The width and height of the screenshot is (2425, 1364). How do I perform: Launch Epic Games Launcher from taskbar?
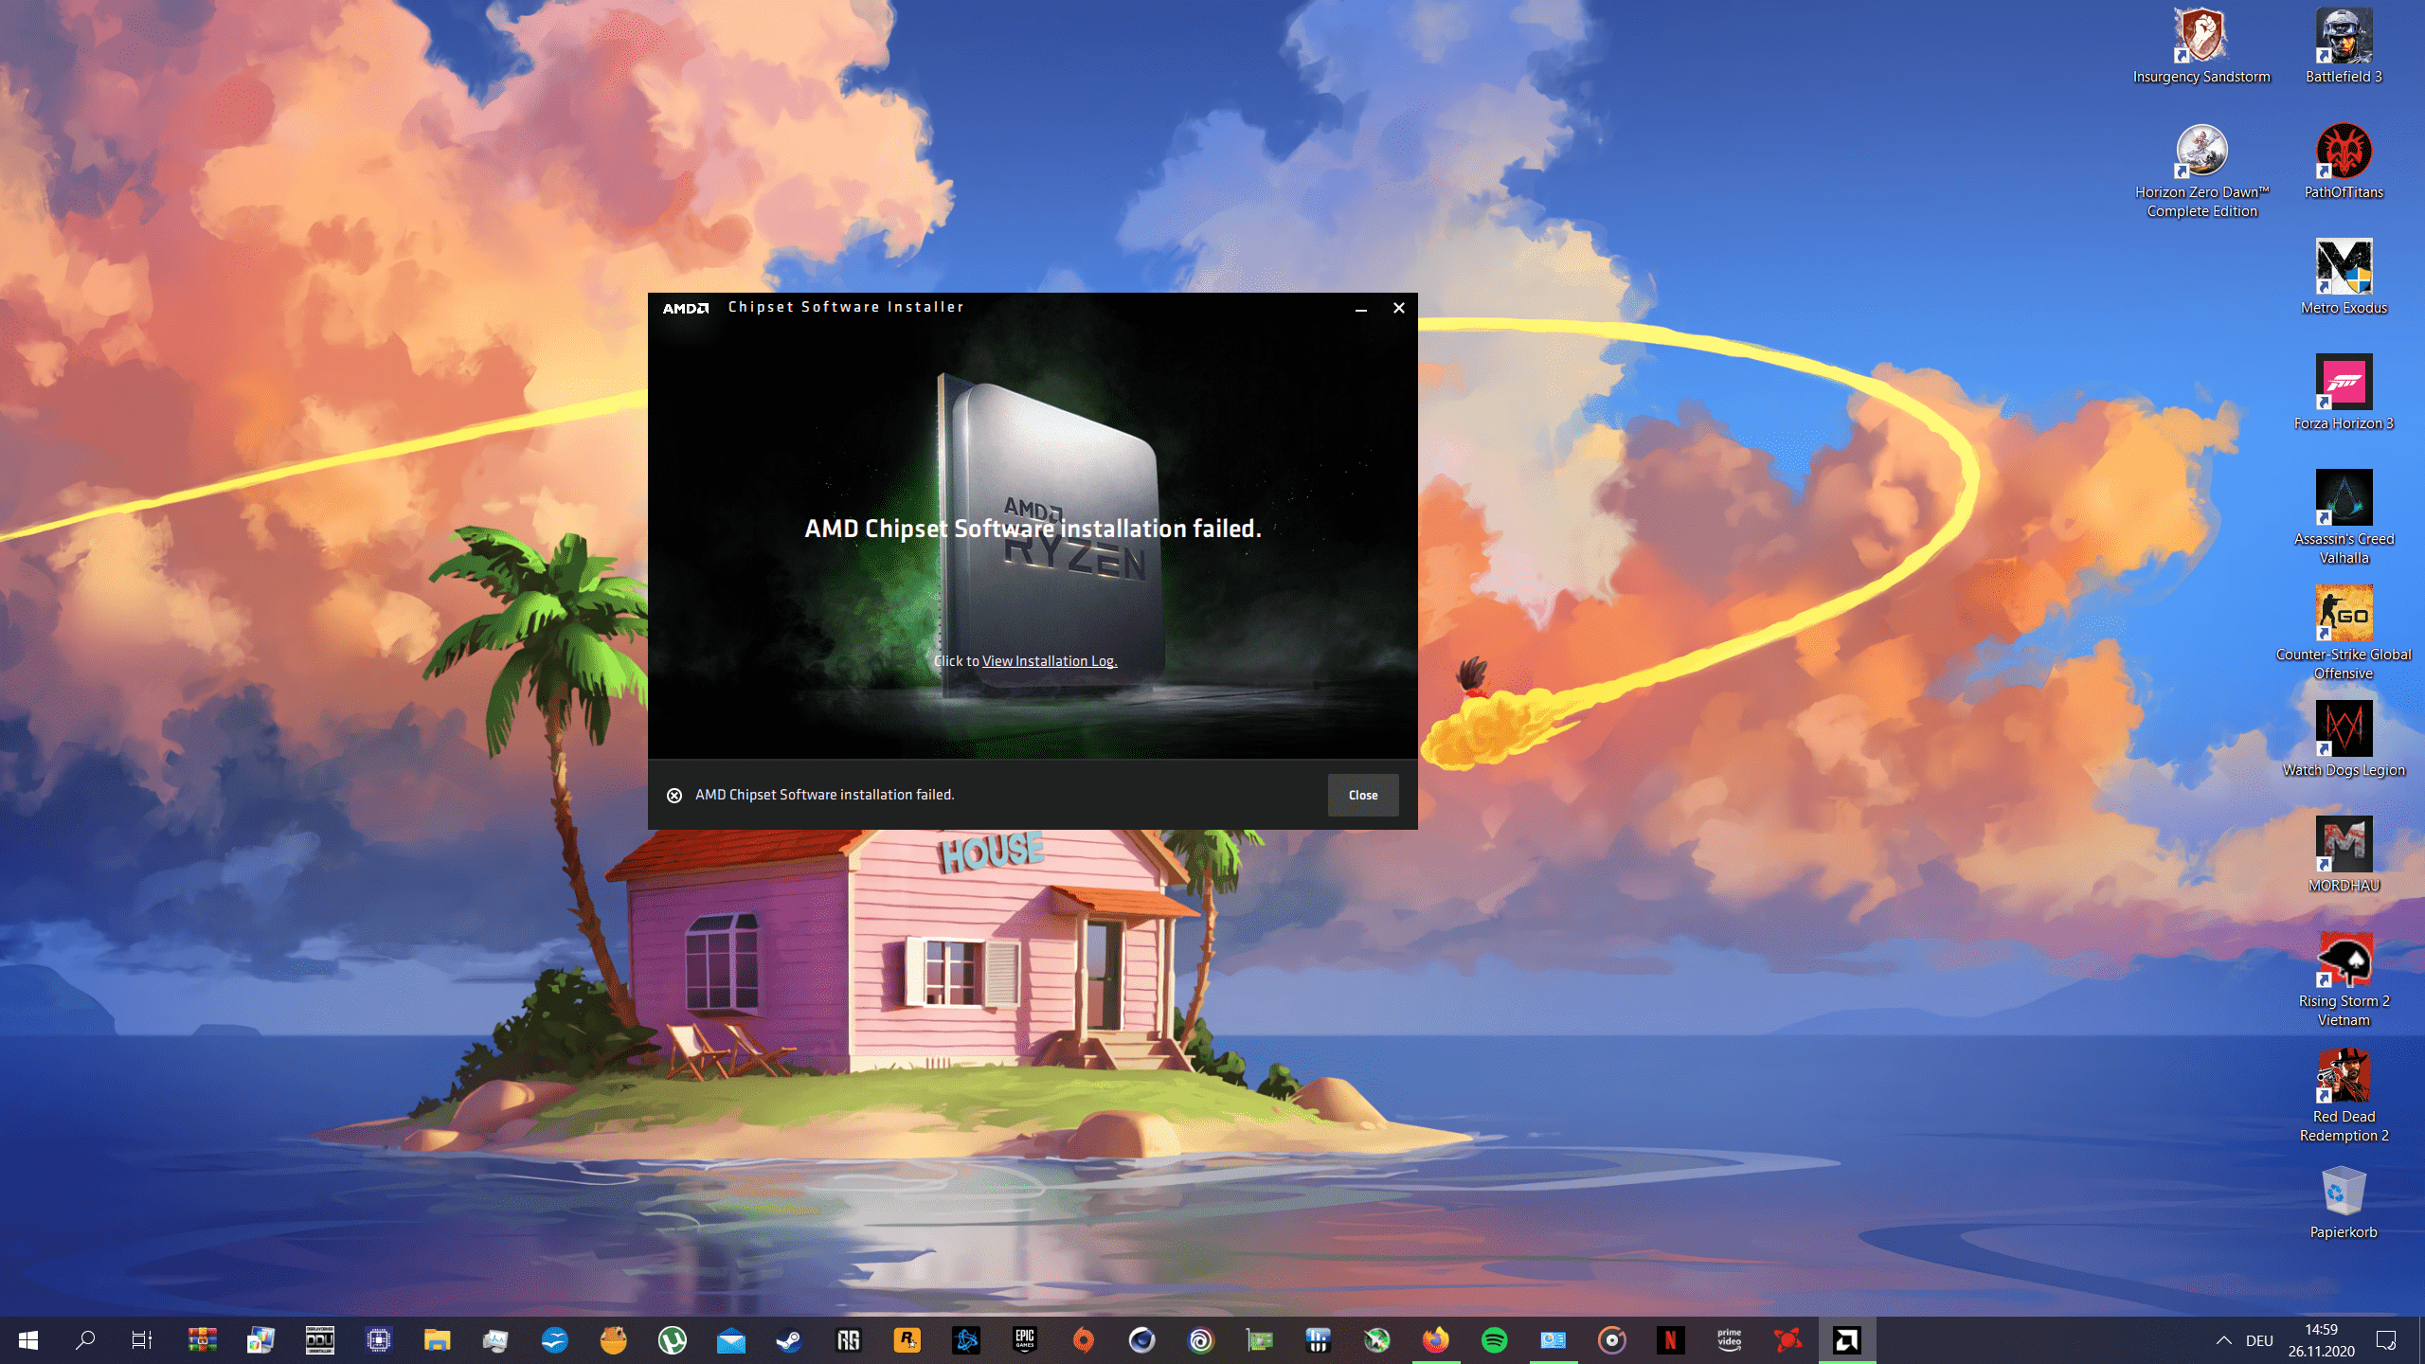point(1024,1340)
